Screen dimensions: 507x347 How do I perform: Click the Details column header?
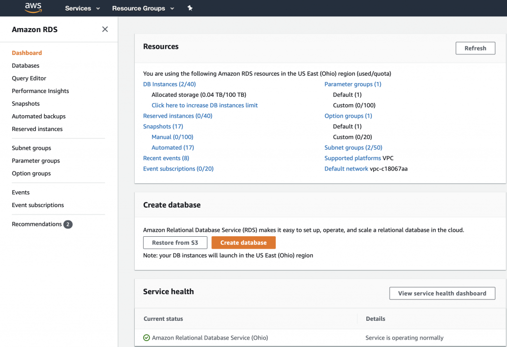pyautogui.click(x=375, y=319)
